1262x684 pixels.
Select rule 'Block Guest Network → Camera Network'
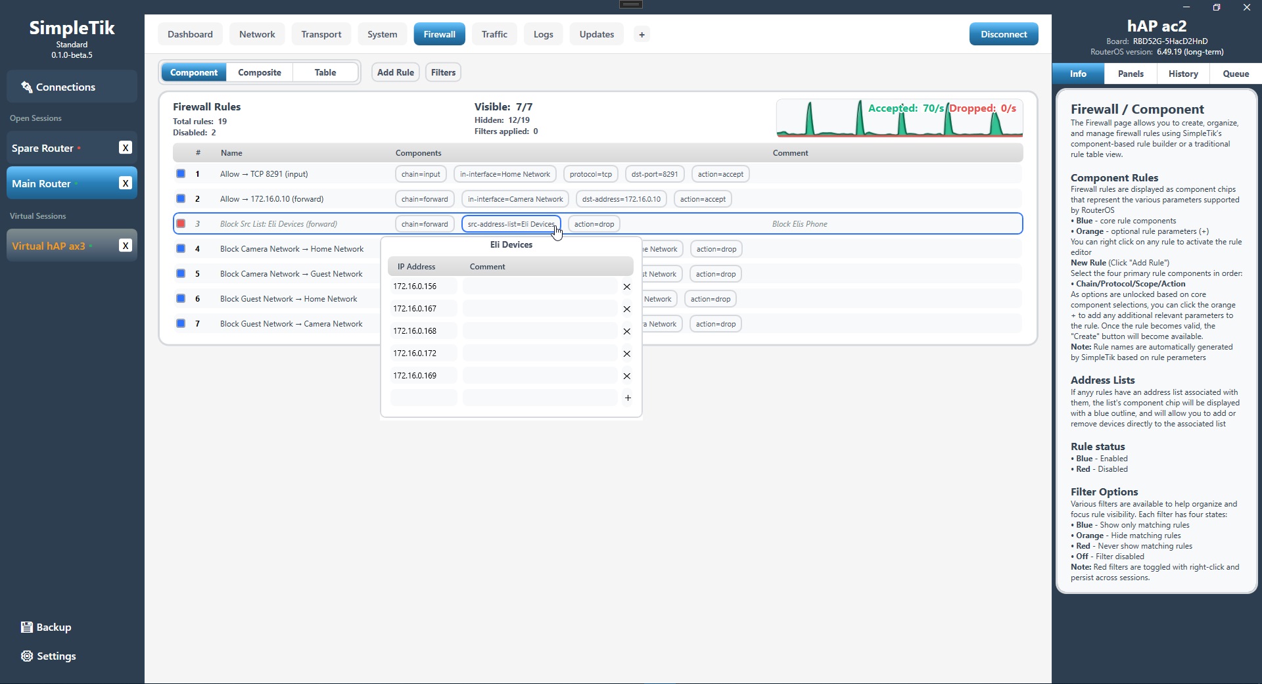[x=291, y=324]
